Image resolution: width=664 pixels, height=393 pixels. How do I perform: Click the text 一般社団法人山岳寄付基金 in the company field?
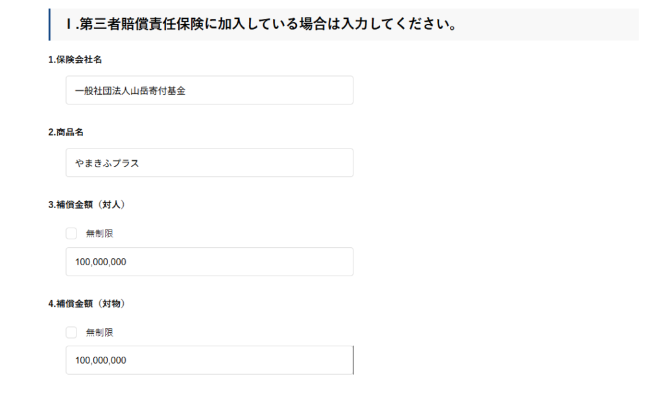130,91
